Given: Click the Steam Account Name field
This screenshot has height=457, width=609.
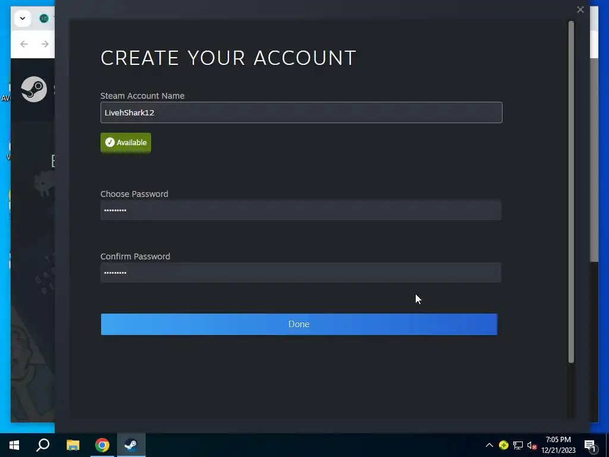Looking at the screenshot, I should 301,112.
